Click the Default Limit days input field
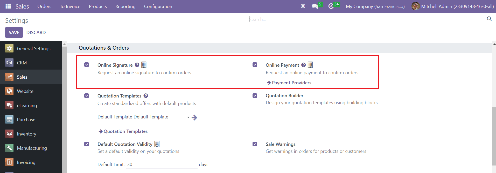 (x=161, y=164)
